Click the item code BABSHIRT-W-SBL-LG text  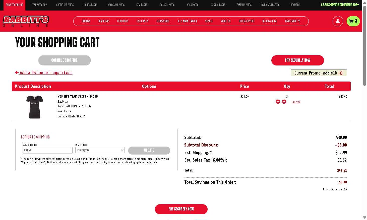pos(78,106)
